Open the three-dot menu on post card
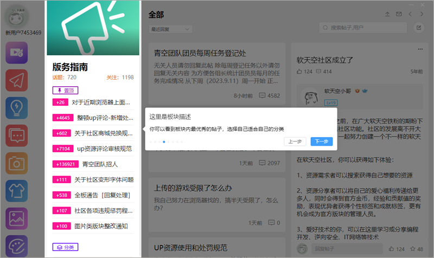The height and width of the screenshot is (258, 434). click(x=420, y=49)
